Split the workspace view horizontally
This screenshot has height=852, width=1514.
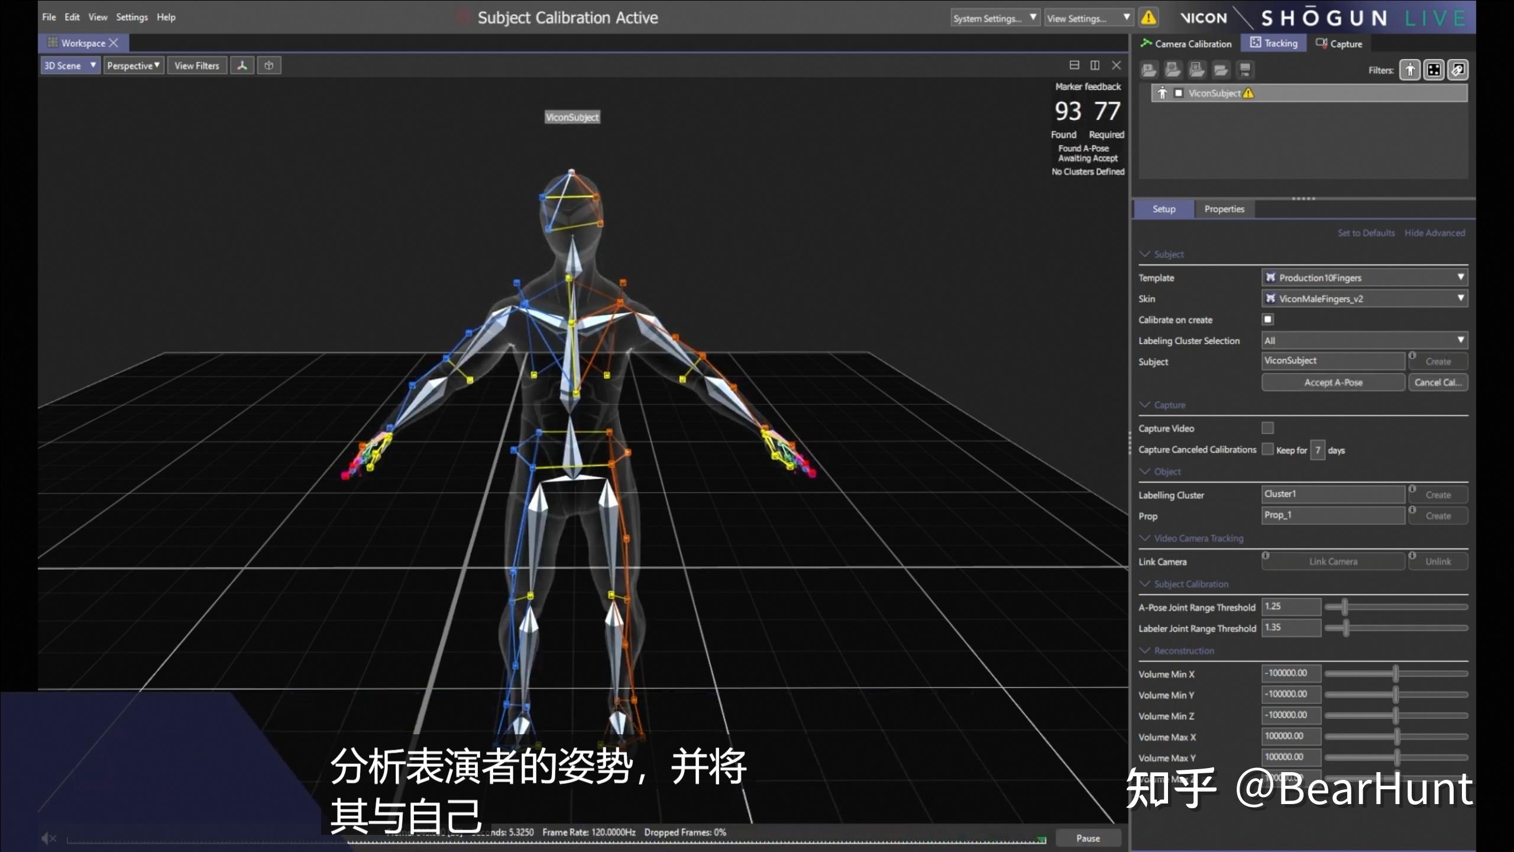(1074, 65)
